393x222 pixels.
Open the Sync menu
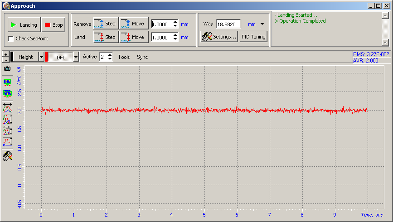click(142, 57)
